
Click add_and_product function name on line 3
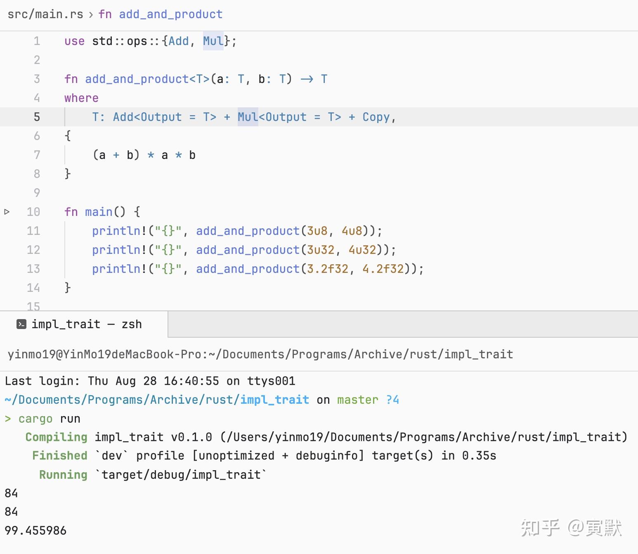(x=137, y=79)
